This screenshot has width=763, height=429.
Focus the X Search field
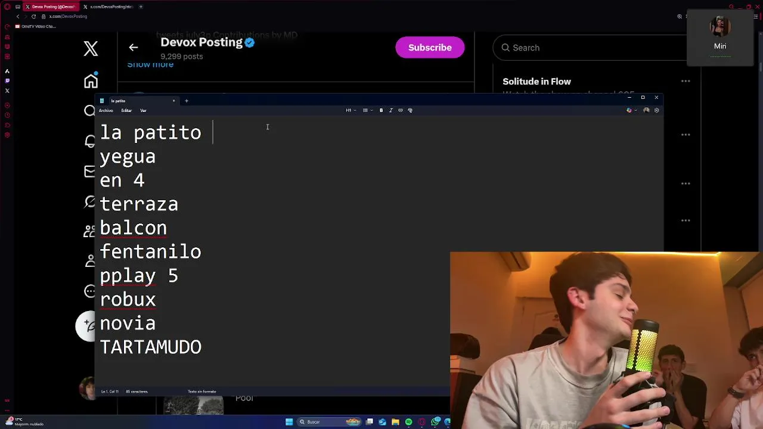590,48
